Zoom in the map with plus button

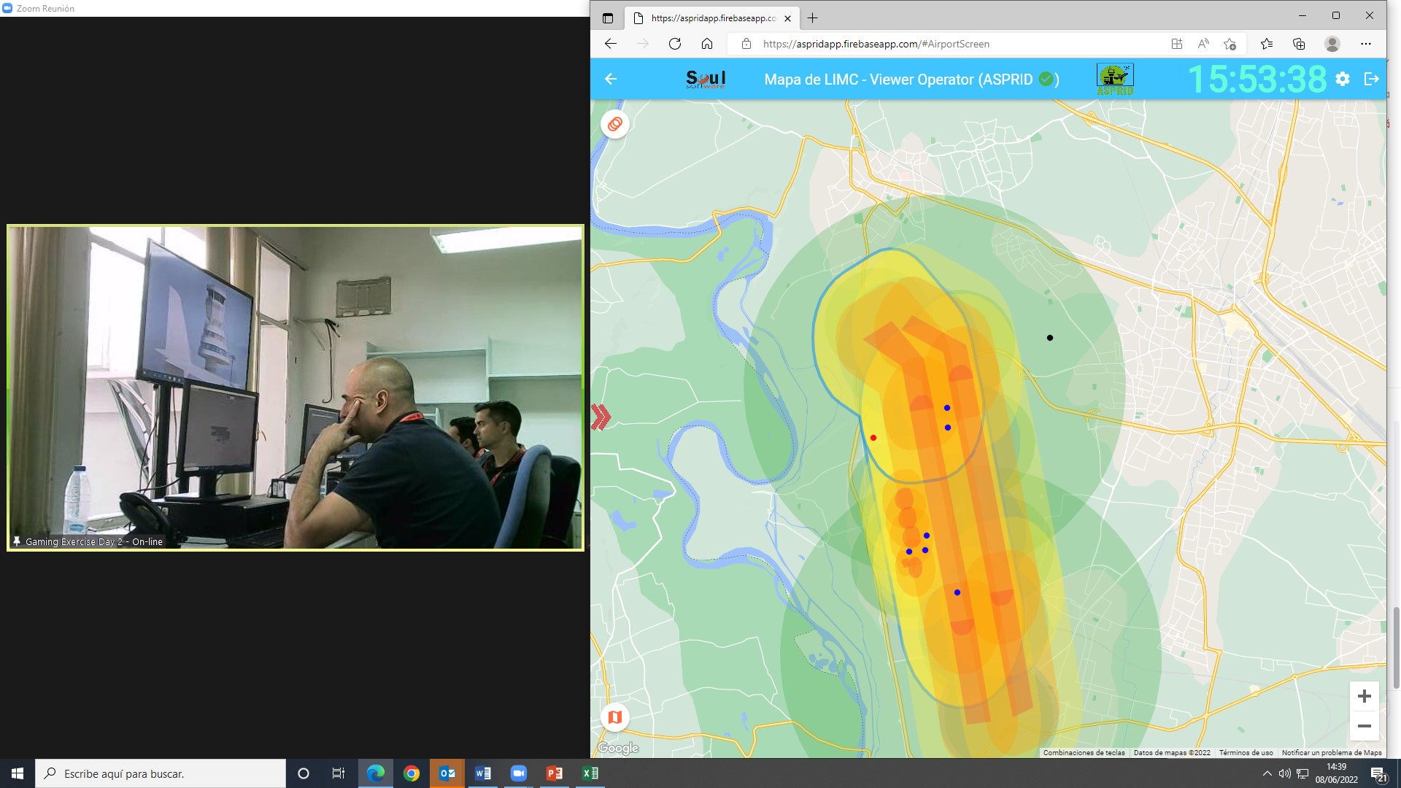(x=1364, y=696)
